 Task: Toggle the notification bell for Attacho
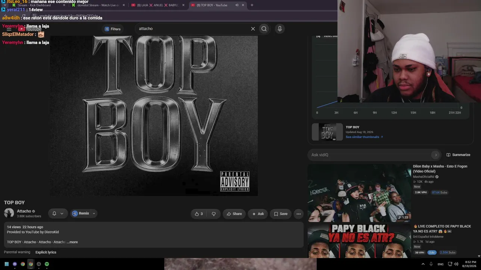coord(54,214)
